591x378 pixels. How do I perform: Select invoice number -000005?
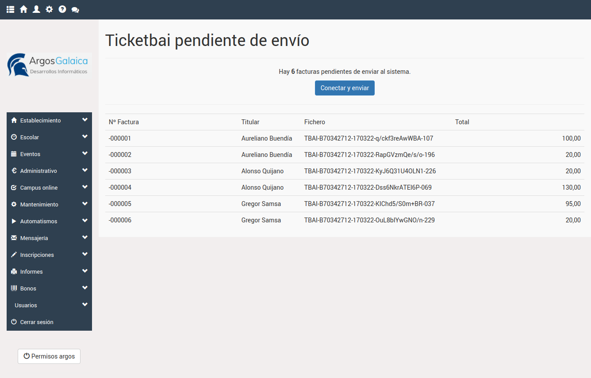pyautogui.click(x=120, y=204)
